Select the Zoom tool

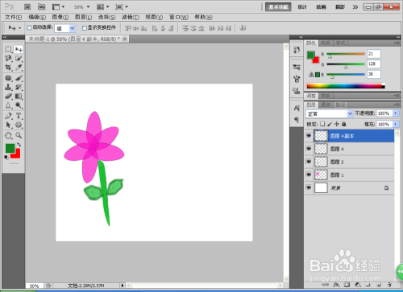(19, 135)
